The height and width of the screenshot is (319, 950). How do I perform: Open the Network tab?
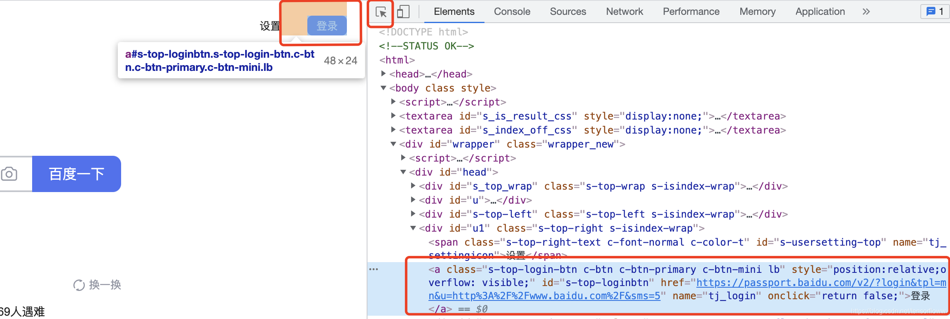[x=624, y=12]
